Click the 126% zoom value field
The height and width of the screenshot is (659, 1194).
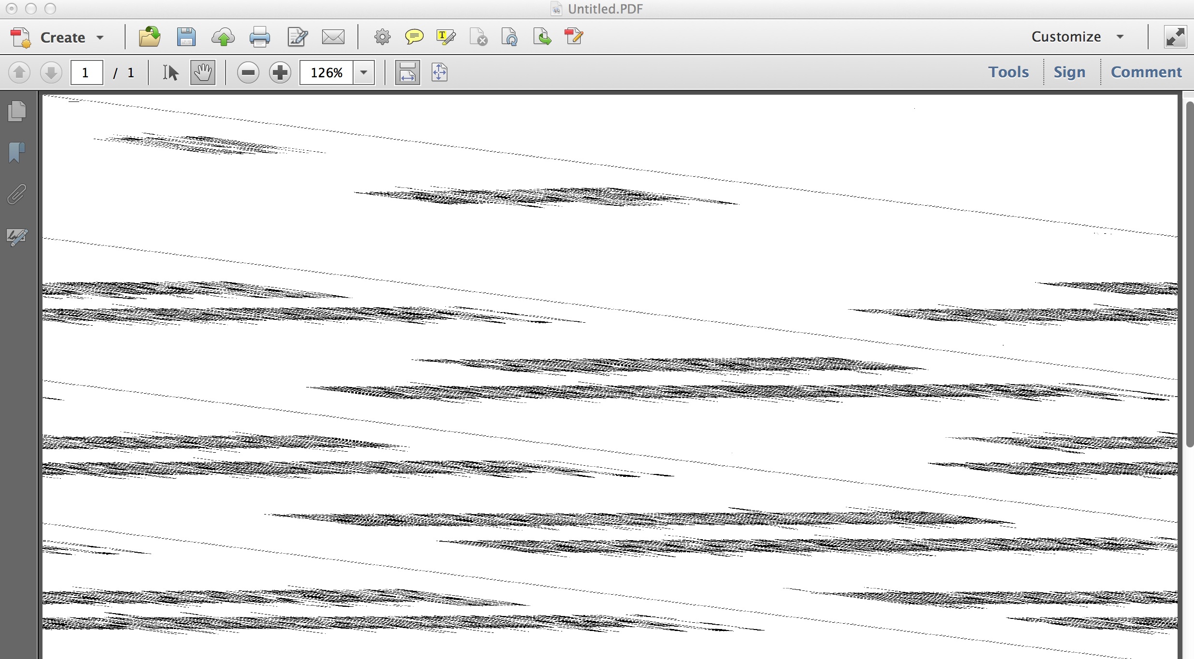[327, 72]
